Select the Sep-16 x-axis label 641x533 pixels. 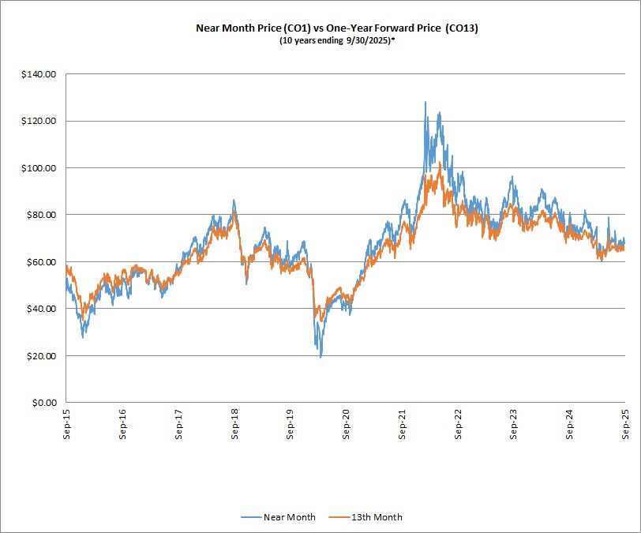(x=122, y=424)
